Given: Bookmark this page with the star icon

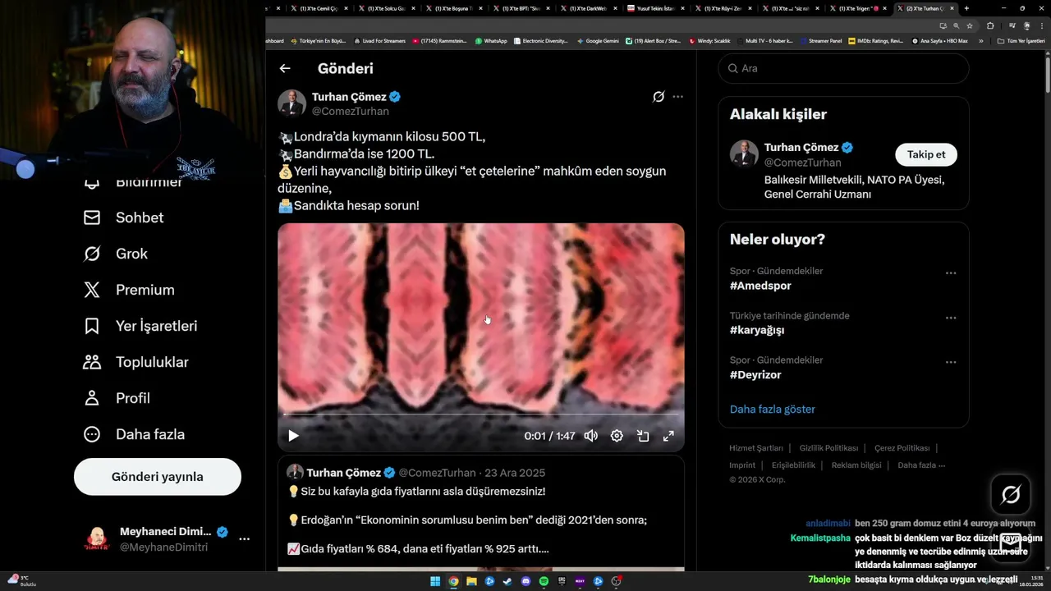Looking at the screenshot, I should coord(970,25).
